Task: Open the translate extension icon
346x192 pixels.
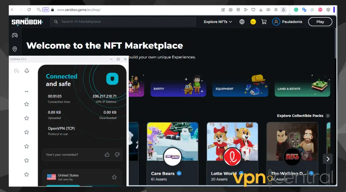Action: coord(304,10)
